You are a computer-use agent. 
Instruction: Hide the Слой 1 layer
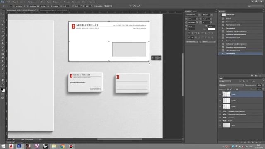[x=220, y=107]
